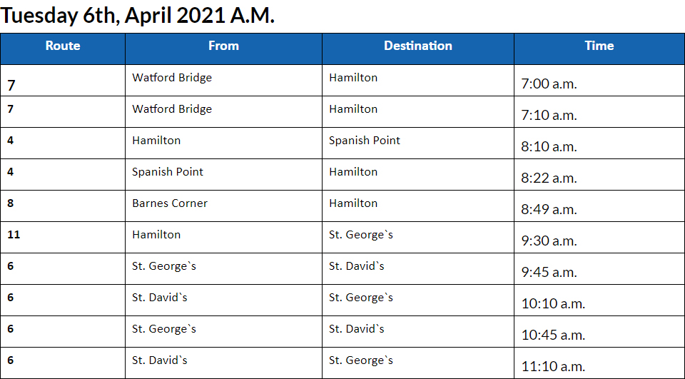This screenshot has width=685, height=379.
Task: Click the Time column header
Action: click(x=599, y=46)
